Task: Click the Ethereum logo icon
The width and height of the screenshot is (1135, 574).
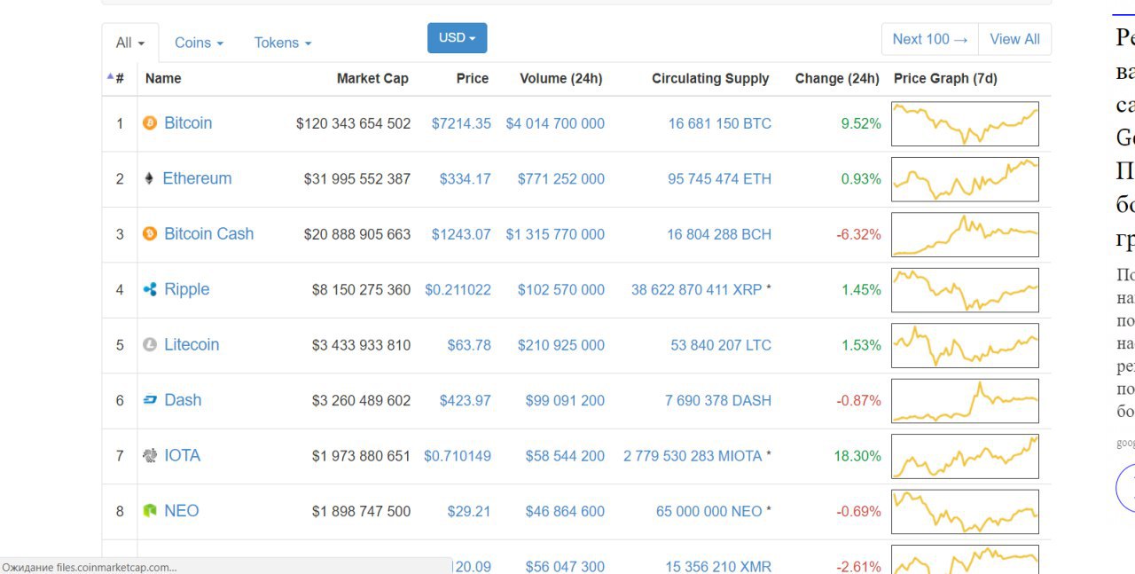Action: (149, 178)
